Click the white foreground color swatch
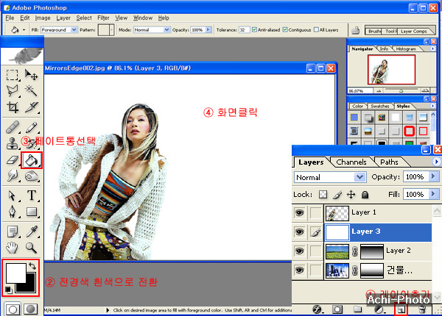The height and width of the screenshot is (316, 442). point(14,271)
